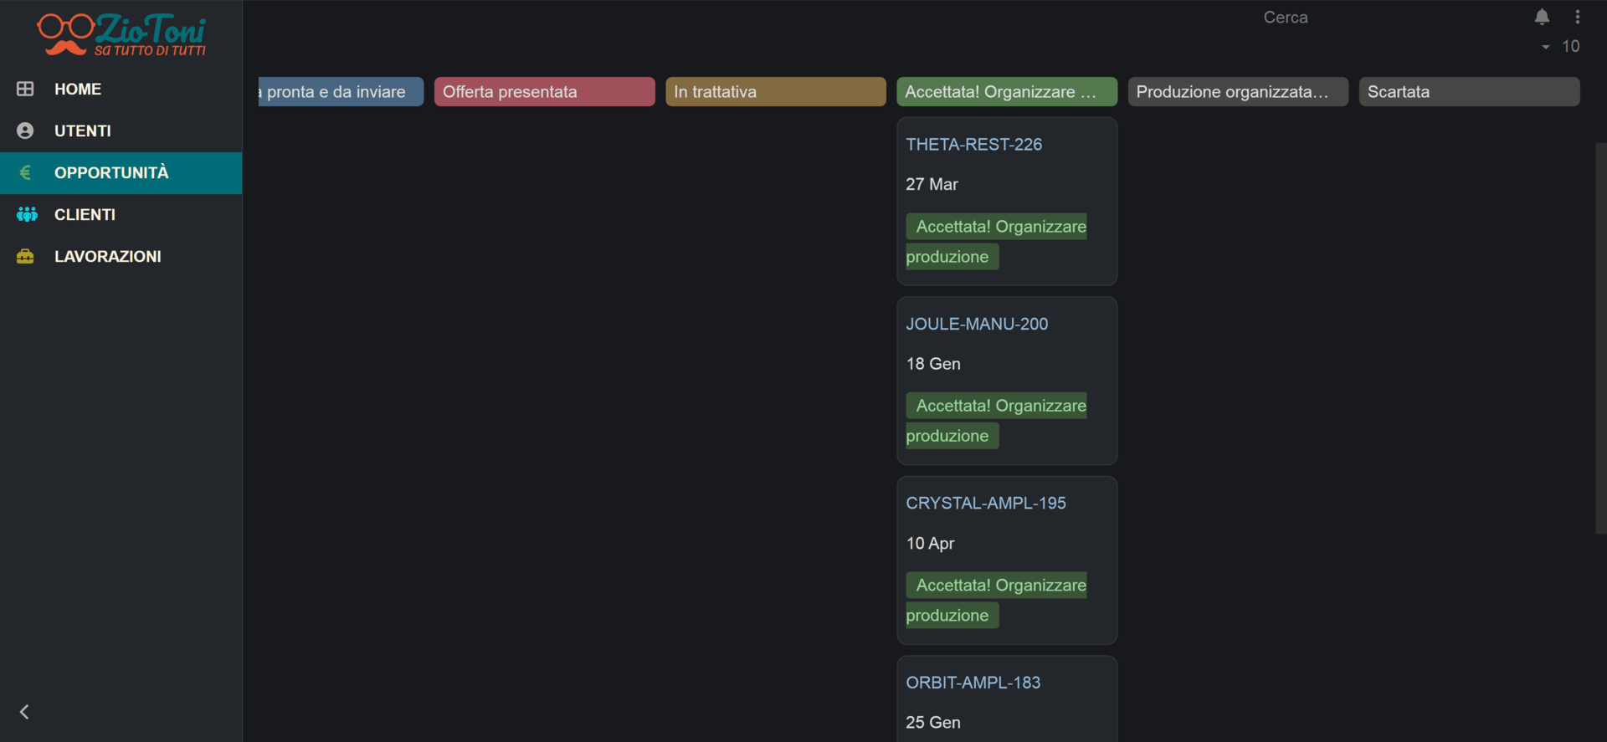Go to the Clienti section
The image size is (1607, 742).
[85, 214]
